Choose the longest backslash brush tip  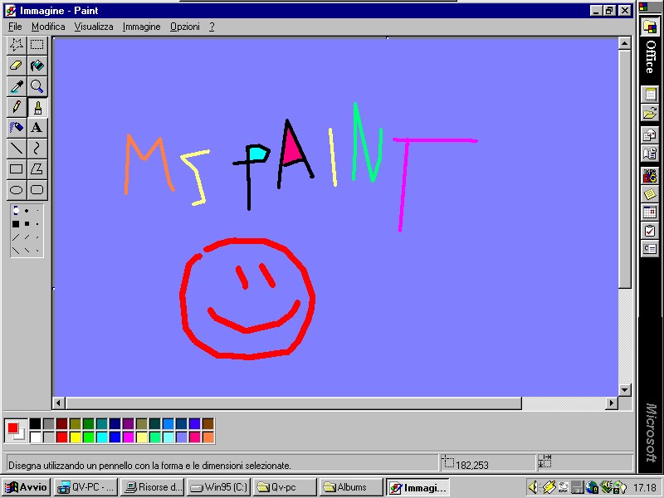[16, 251]
